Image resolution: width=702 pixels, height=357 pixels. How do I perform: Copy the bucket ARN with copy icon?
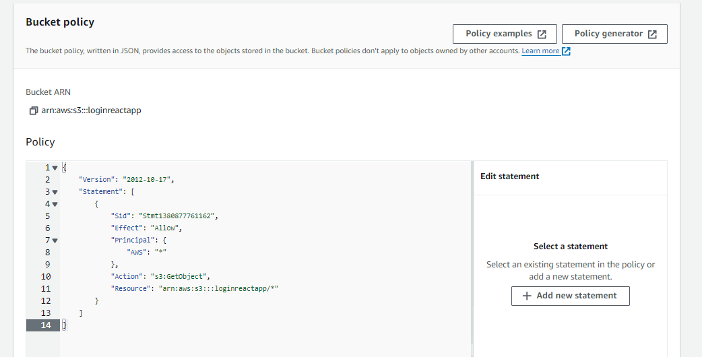(34, 110)
